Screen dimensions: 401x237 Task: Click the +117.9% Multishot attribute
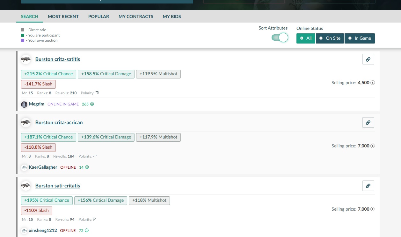coord(158,137)
